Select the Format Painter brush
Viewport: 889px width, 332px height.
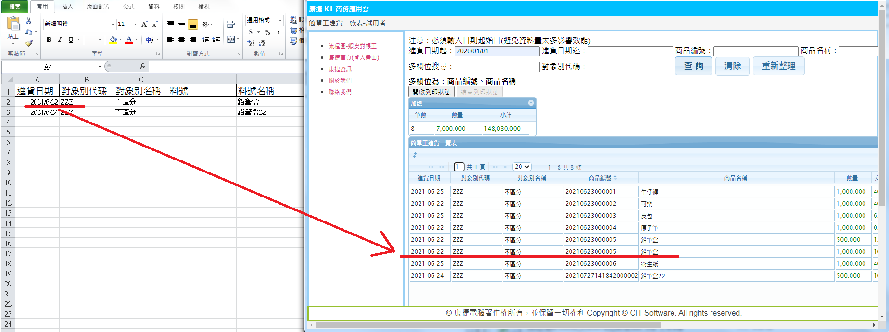point(29,43)
